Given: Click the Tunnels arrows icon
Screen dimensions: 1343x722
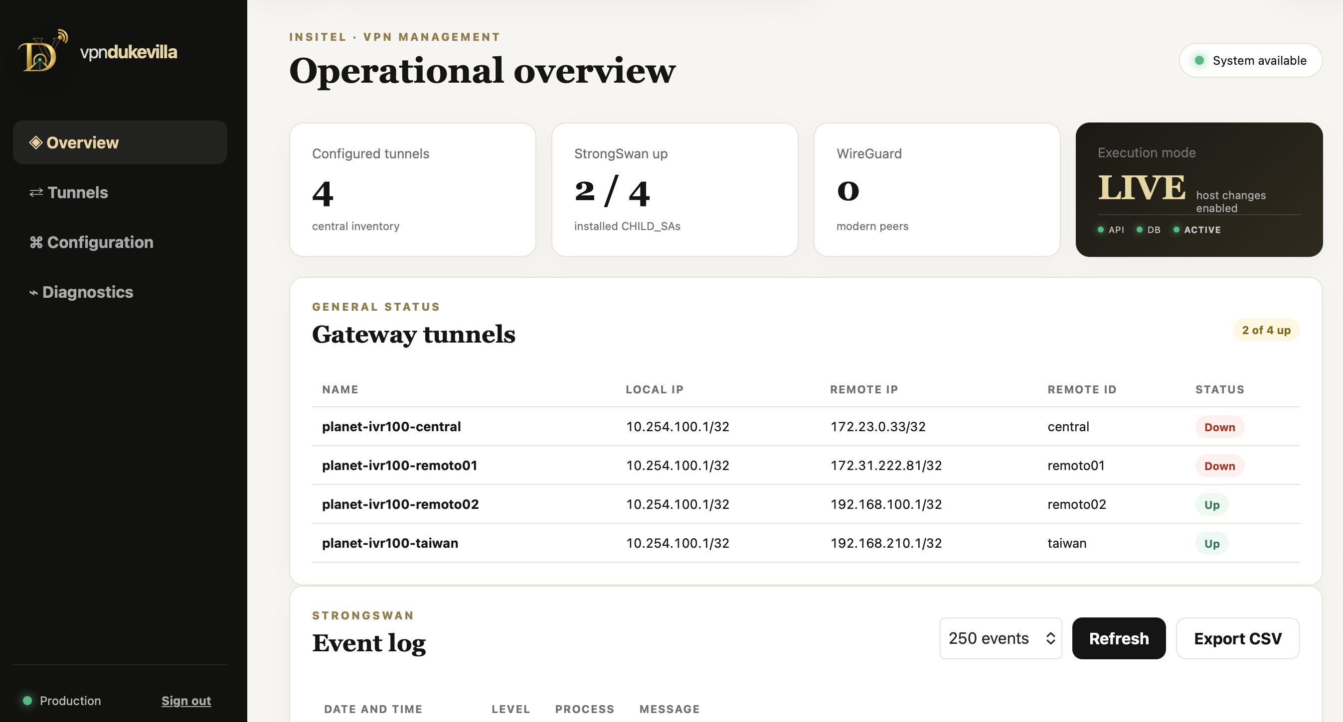Looking at the screenshot, I should 36,193.
